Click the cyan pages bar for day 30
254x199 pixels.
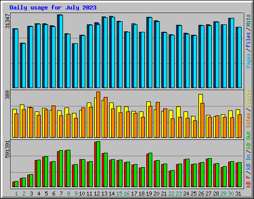[x=232, y=53]
